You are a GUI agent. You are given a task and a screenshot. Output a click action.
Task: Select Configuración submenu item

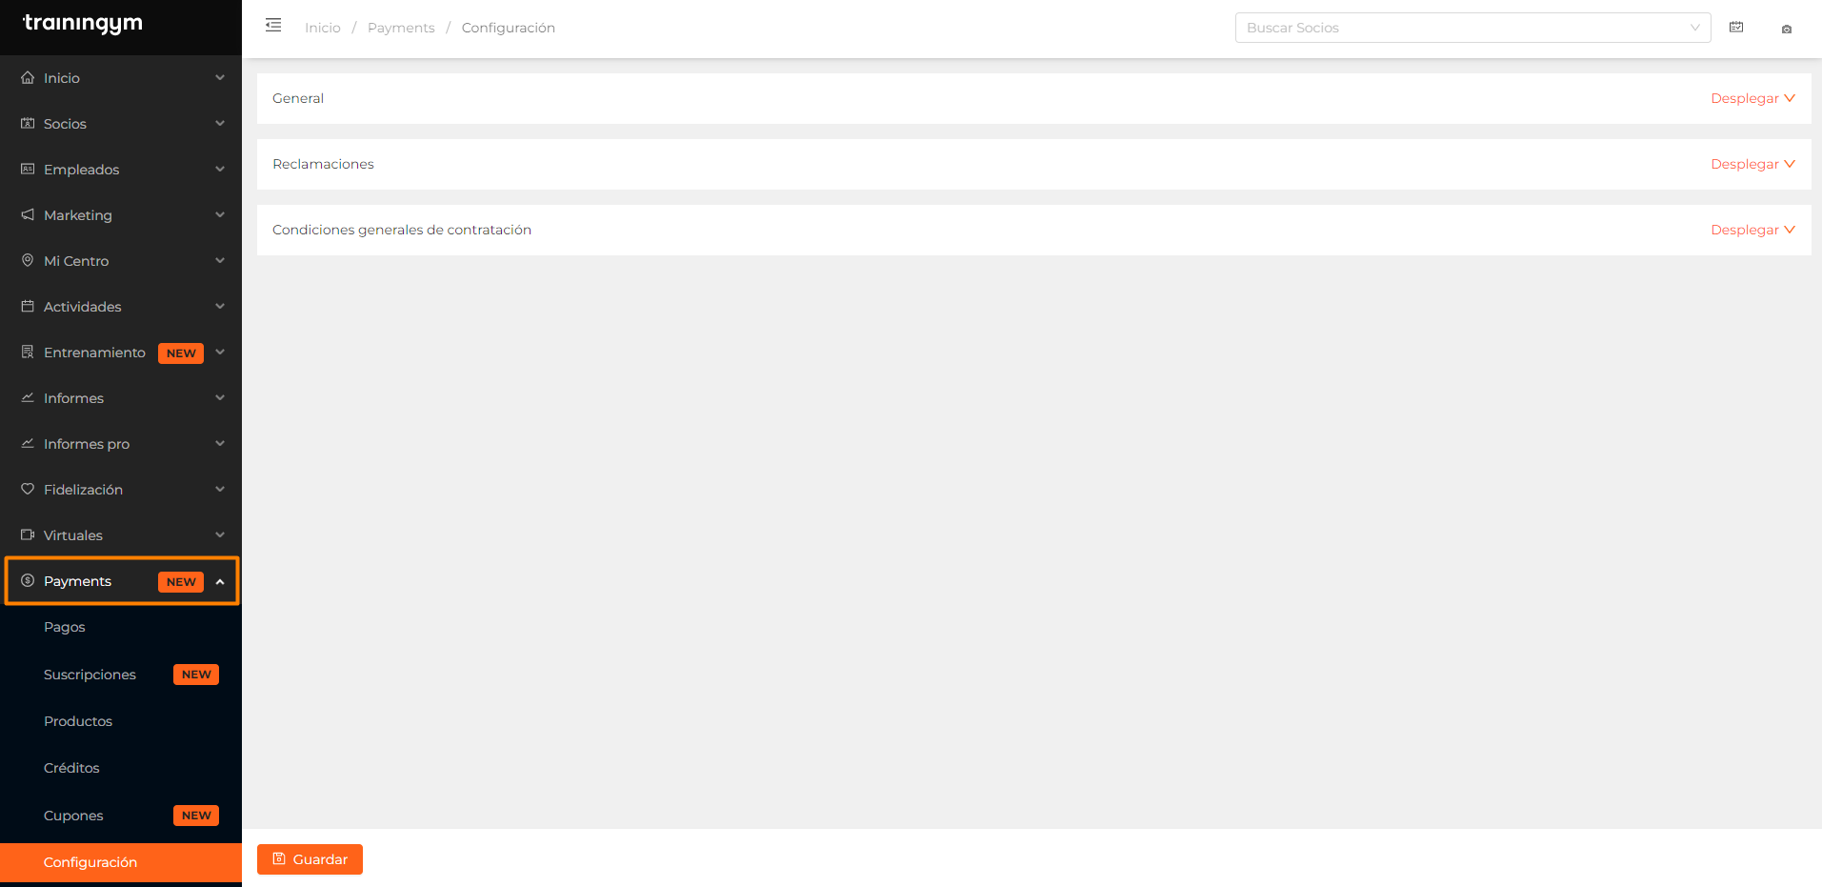121,862
